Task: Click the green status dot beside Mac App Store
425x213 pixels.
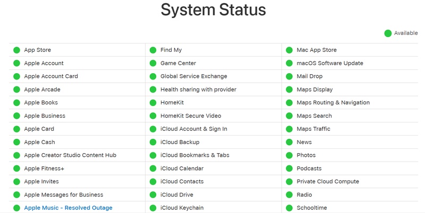Action: tap(290, 50)
